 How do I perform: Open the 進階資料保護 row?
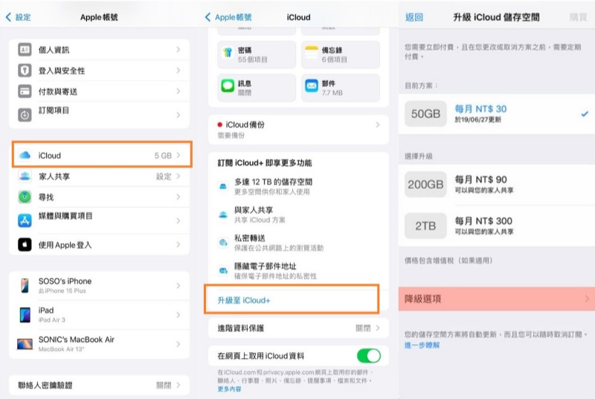pos(299,328)
